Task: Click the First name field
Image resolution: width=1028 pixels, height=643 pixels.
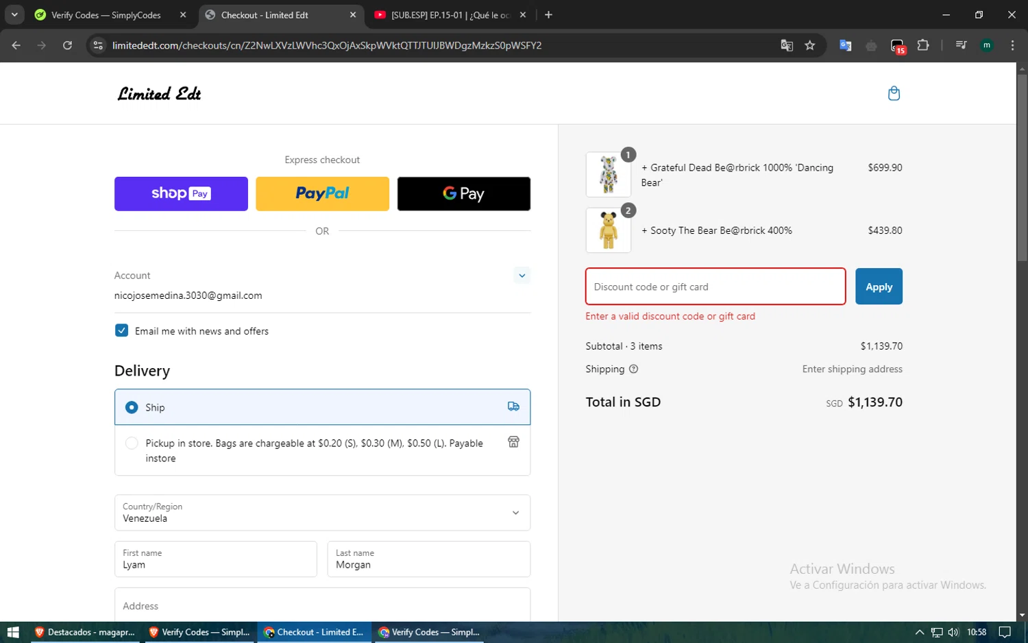Action: tap(215, 559)
